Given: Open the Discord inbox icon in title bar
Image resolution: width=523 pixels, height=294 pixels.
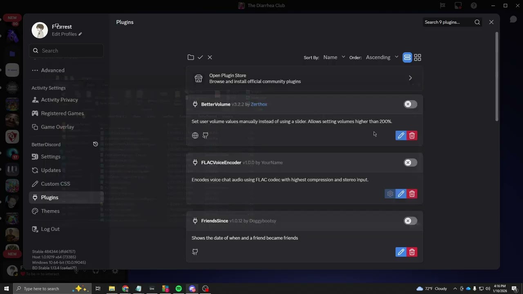Looking at the screenshot, I should [x=458, y=6].
